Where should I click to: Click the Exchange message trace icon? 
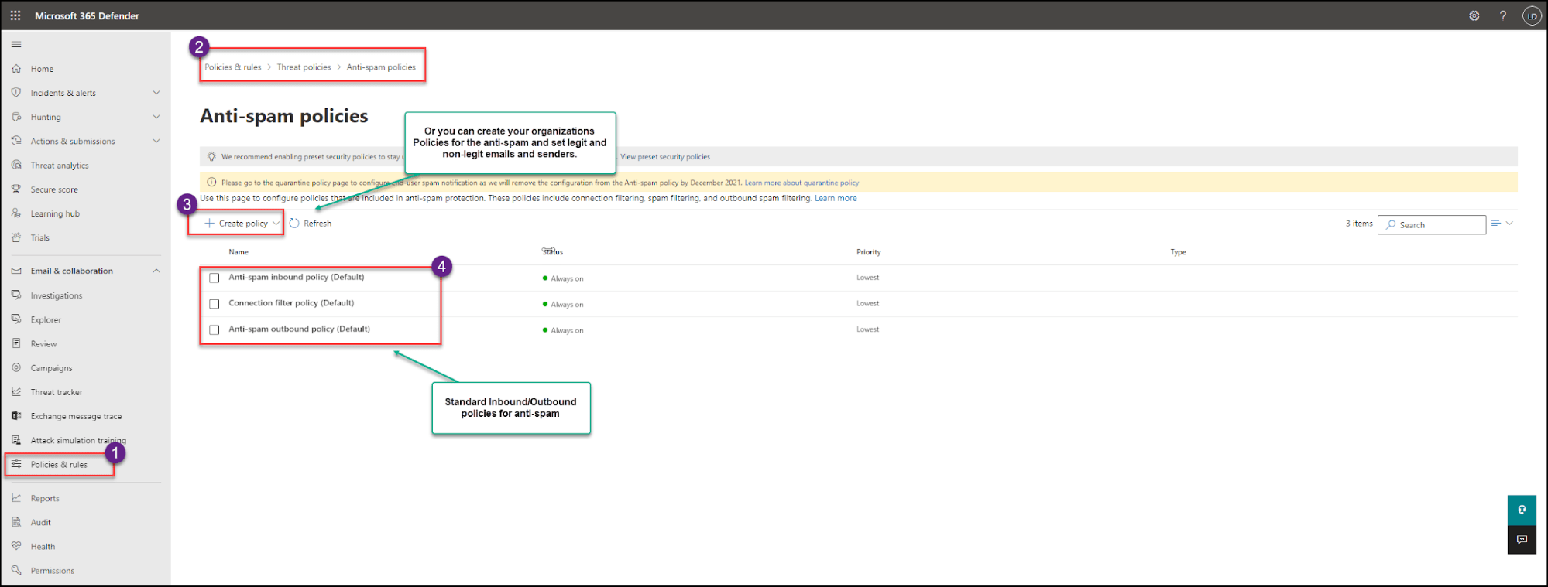[x=16, y=415]
